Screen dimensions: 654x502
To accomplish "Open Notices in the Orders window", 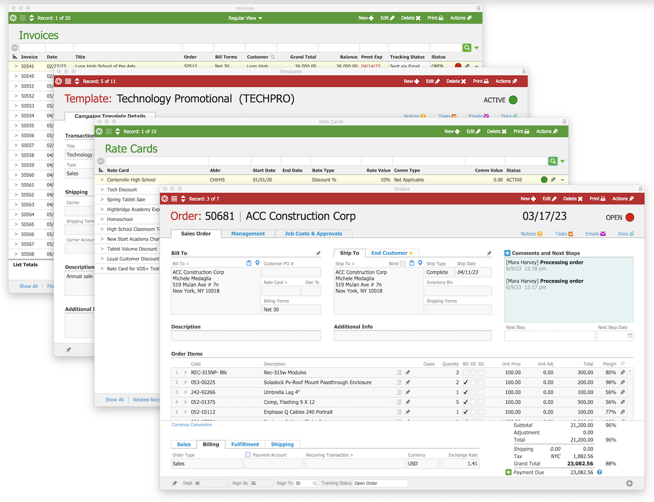I will tap(531, 234).
